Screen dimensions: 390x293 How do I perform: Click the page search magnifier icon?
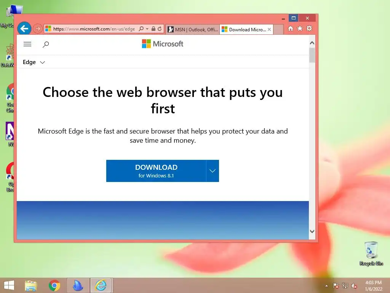(46, 45)
